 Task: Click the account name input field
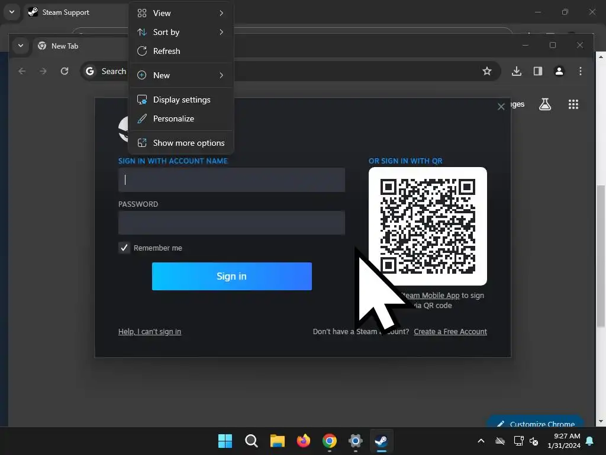pos(231,180)
